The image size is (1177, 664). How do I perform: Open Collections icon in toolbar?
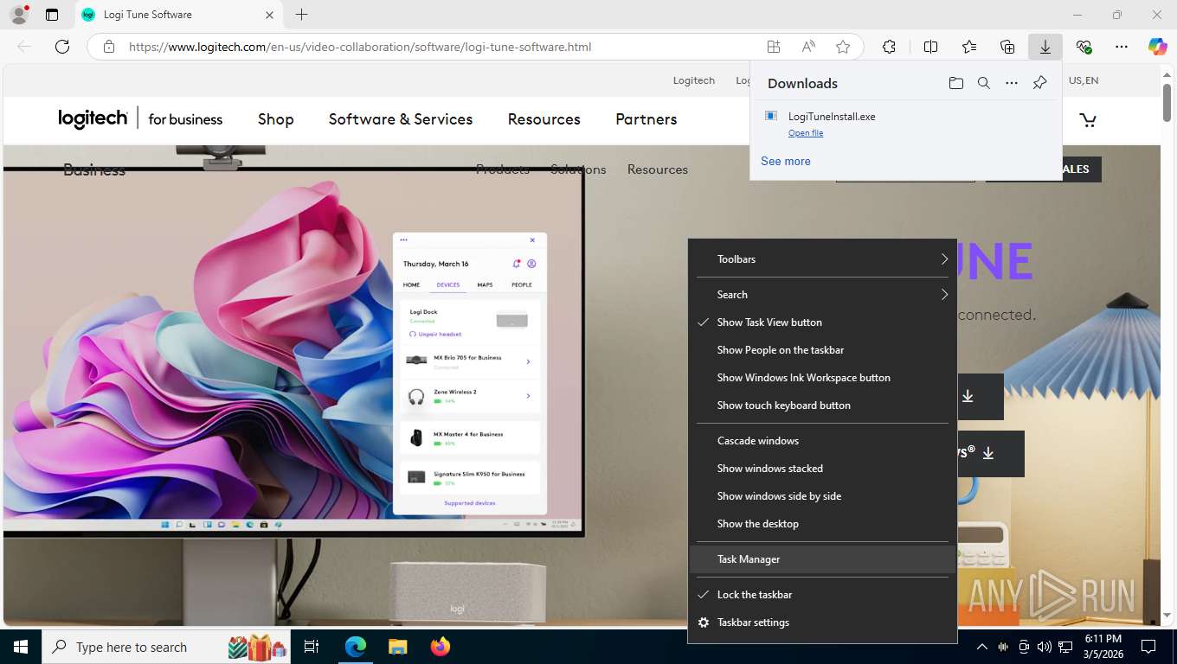tap(1007, 47)
